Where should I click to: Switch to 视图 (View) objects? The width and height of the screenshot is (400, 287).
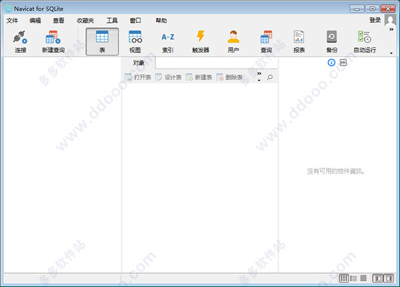tap(135, 41)
